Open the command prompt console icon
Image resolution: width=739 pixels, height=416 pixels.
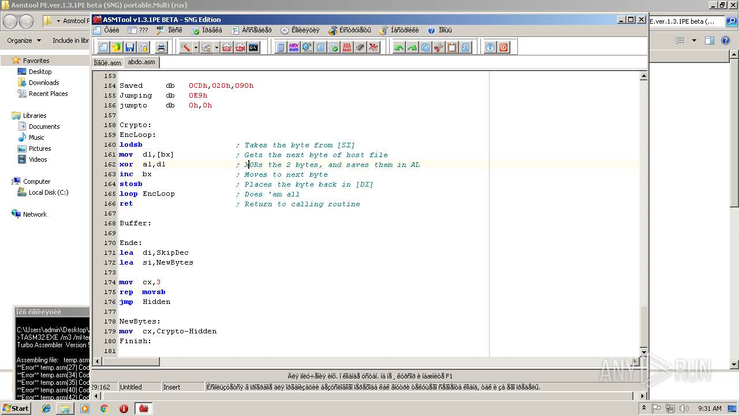(253, 47)
